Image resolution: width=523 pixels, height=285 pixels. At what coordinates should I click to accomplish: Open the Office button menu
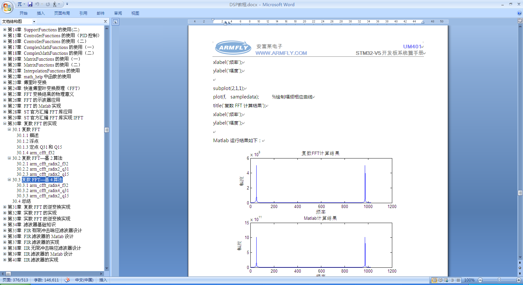tap(7, 7)
